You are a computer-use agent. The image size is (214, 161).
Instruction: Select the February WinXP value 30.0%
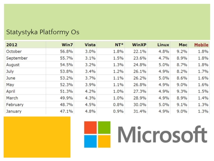(x=140, y=105)
